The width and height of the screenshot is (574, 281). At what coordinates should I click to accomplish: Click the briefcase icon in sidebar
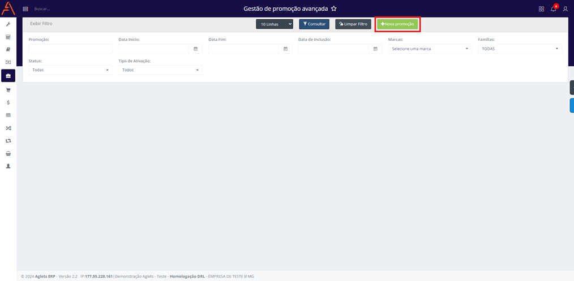8,76
